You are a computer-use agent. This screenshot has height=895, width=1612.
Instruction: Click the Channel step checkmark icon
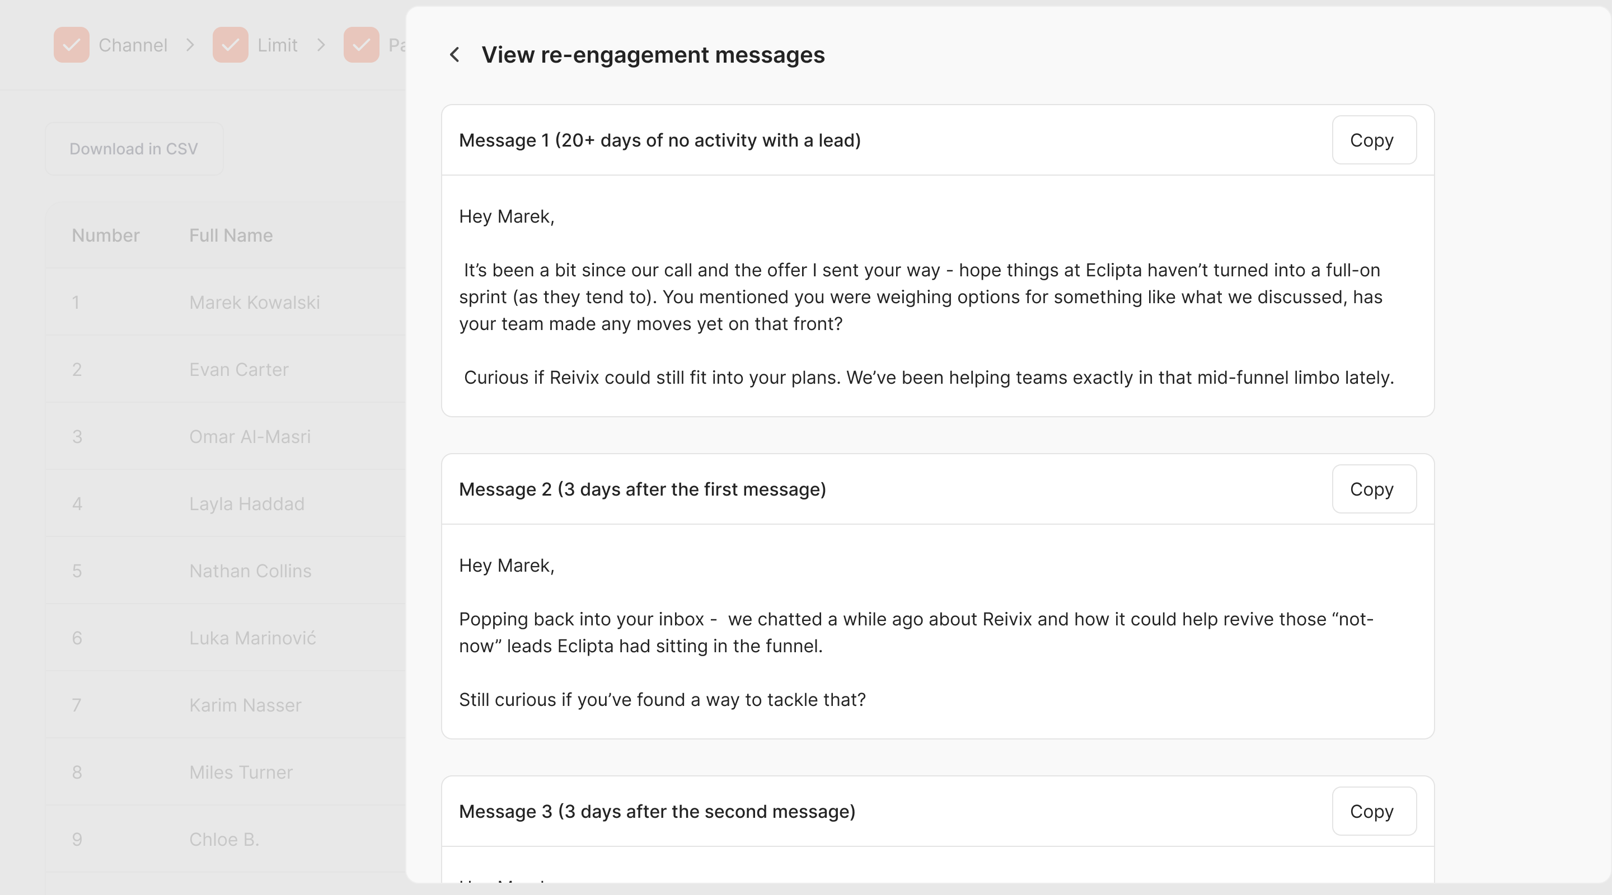(71, 45)
